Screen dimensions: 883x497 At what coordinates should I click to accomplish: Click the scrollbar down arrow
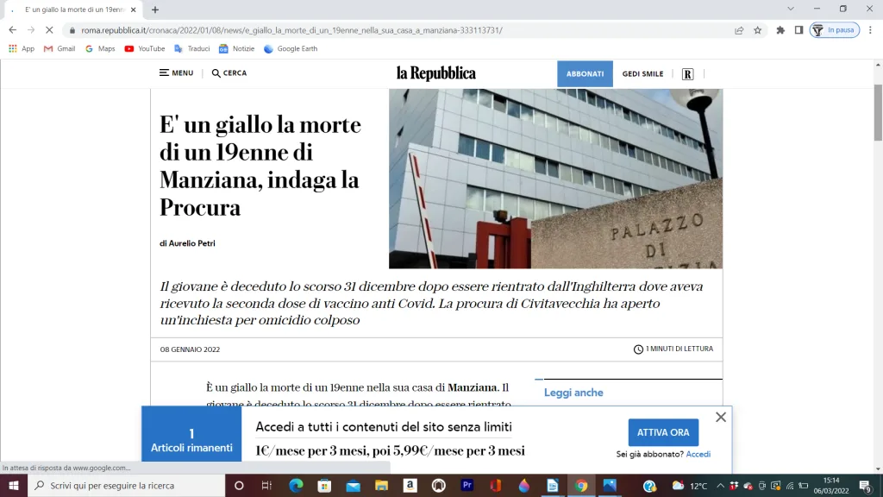point(878,469)
